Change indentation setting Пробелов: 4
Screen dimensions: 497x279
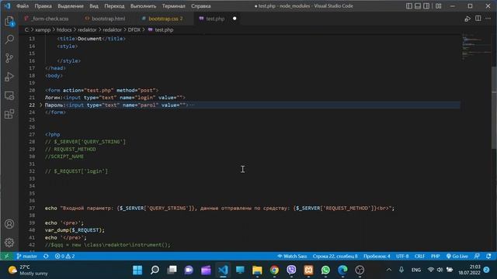pos(377,257)
